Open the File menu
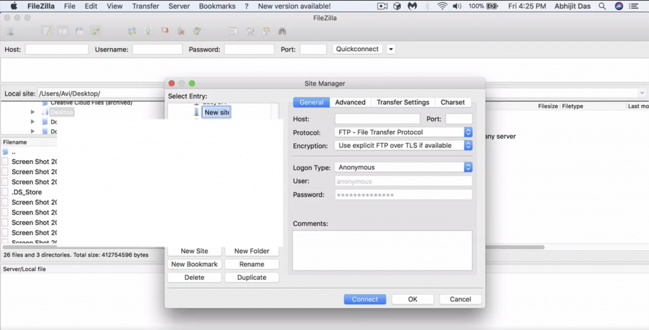649x330 pixels. (70, 6)
